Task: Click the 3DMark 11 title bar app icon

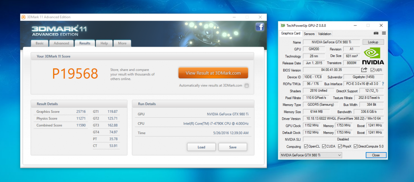Action: click(x=23, y=17)
